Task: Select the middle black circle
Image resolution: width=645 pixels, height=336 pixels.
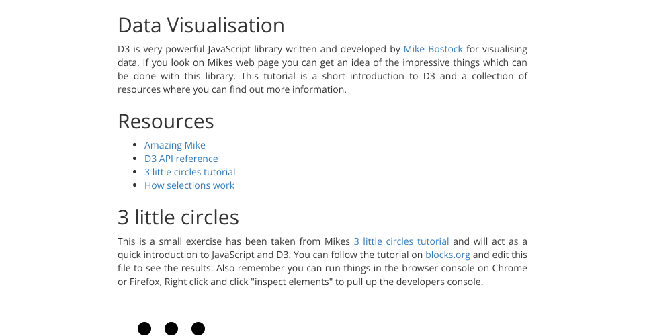Action: (x=171, y=329)
